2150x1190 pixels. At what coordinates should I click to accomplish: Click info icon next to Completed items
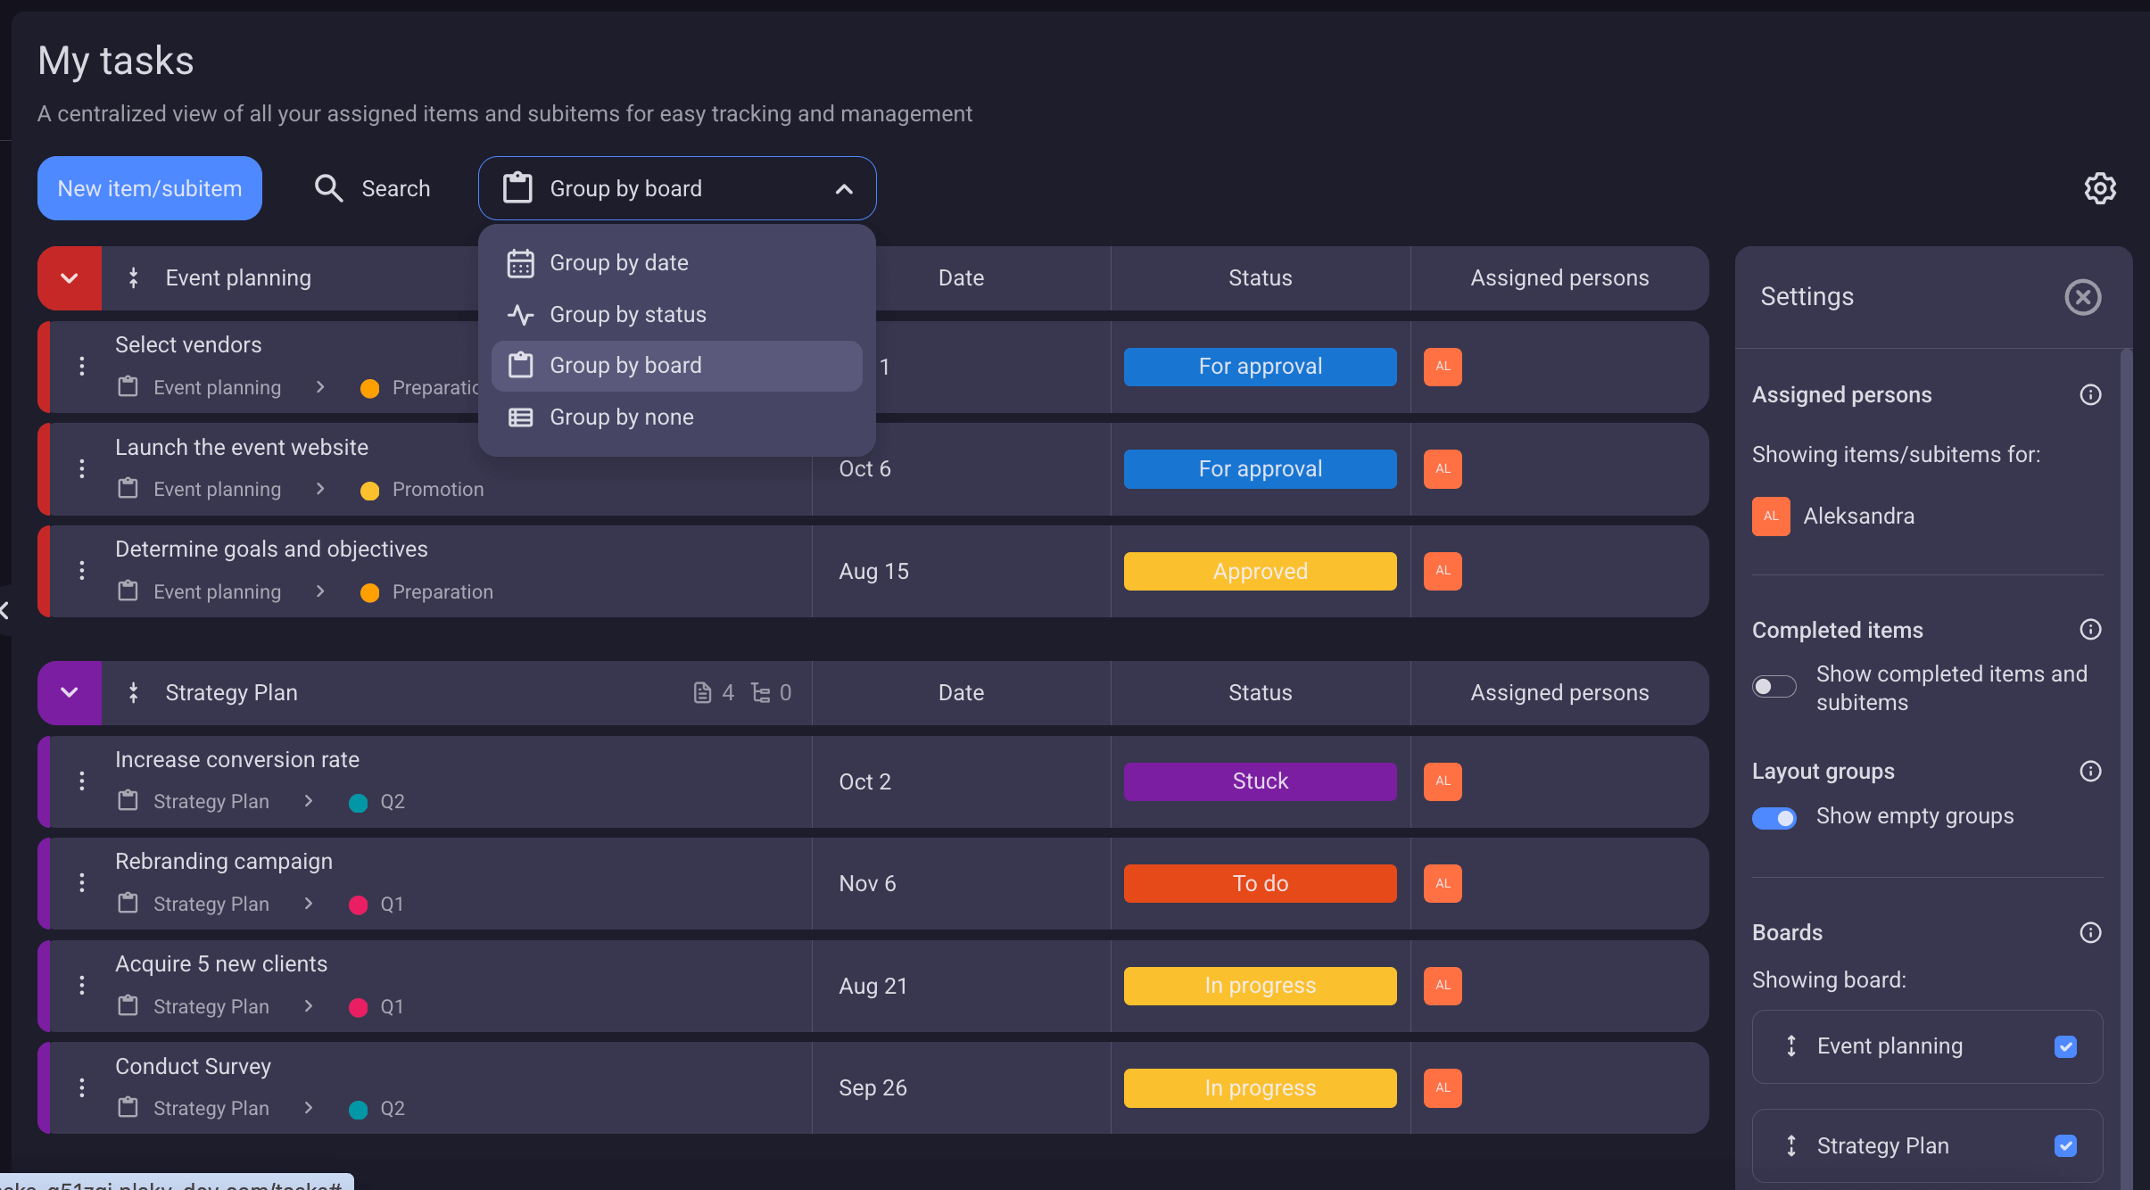point(2090,630)
